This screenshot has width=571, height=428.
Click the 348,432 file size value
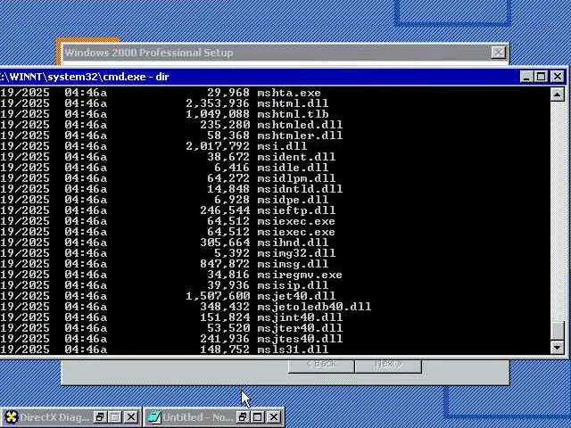225,307
